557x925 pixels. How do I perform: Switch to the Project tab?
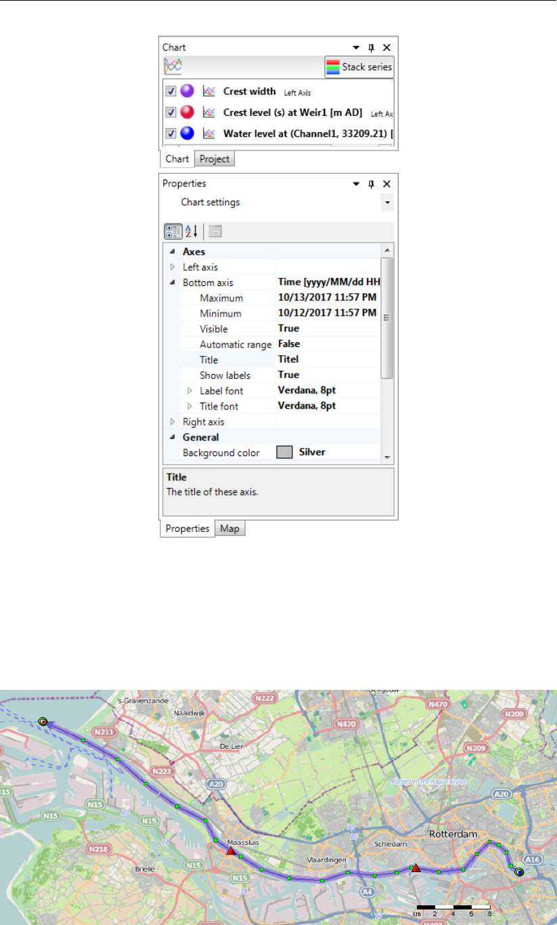coord(215,159)
